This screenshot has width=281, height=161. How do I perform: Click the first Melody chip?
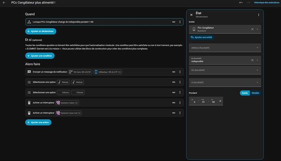coord(63,82)
